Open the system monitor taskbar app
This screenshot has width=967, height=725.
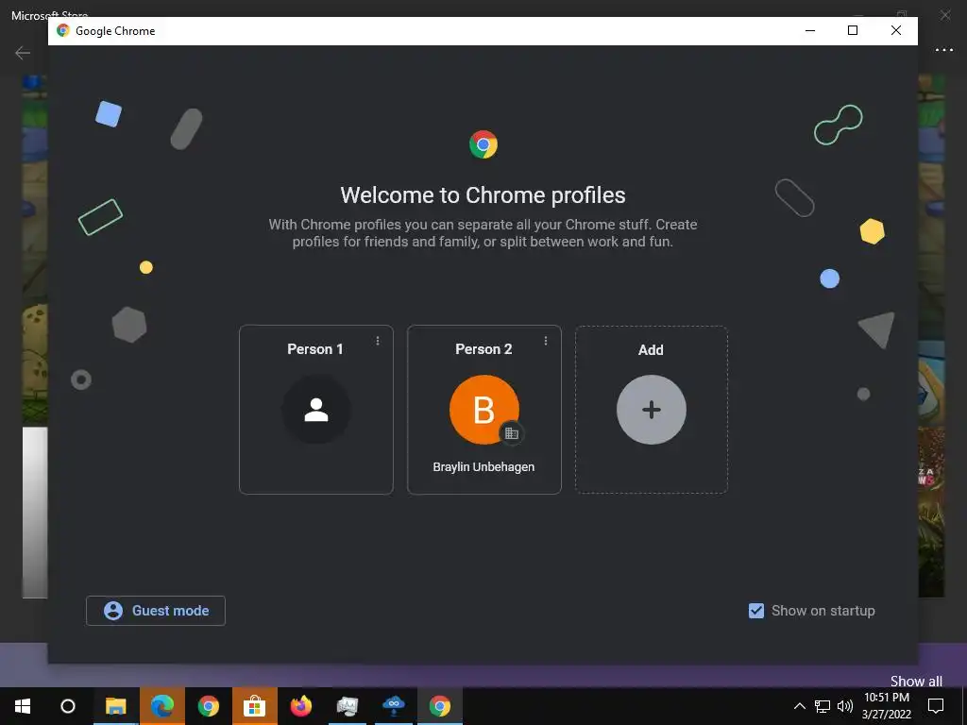click(x=348, y=706)
